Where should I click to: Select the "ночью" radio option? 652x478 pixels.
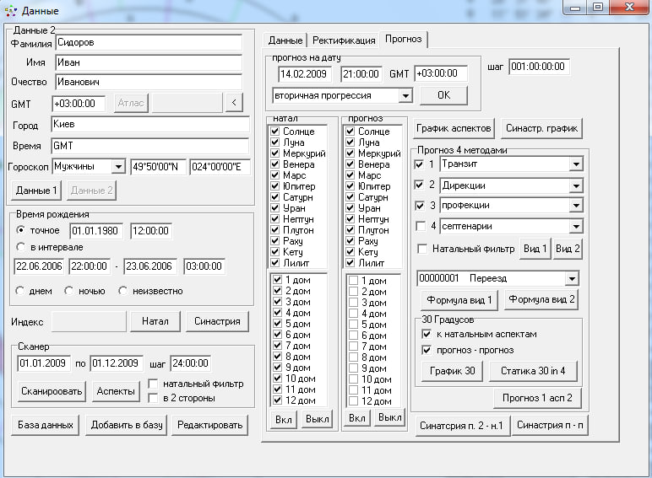click(70, 291)
